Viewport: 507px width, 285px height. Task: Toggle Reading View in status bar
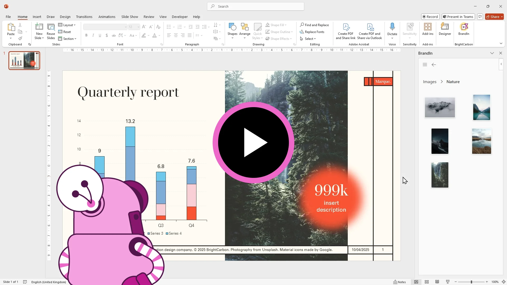pyautogui.click(x=437, y=282)
